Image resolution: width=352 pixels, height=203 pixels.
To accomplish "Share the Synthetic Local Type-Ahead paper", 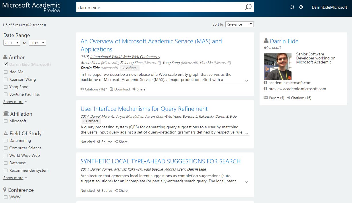I will click(x=121, y=191).
